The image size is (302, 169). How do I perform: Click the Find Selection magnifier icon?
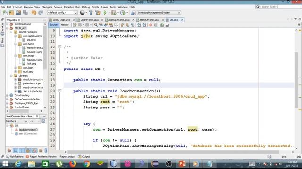tap(95, 25)
